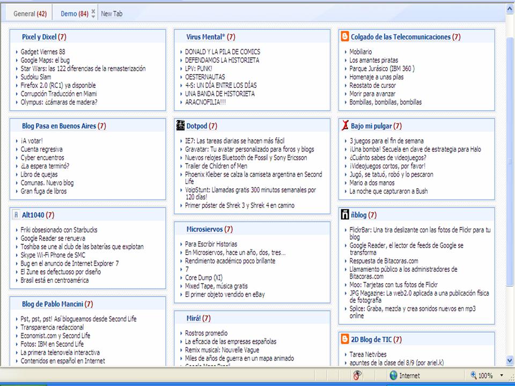The height and width of the screenshot is (386, 515).
Task: Open 'El Zune es defectuoso por diseño'
Action: 61,272
